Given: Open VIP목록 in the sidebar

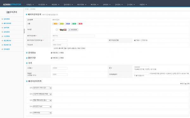Looking at the screenshot, I should click(6, 28).
